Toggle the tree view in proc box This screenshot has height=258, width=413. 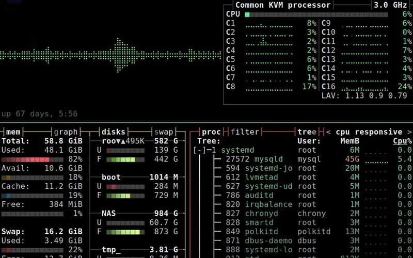point(307,132)
